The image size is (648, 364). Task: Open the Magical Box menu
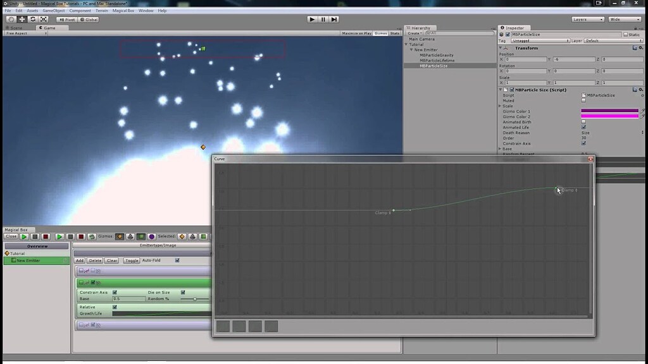[124, 10]
